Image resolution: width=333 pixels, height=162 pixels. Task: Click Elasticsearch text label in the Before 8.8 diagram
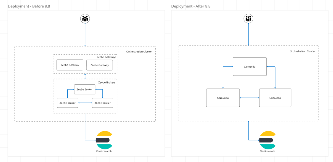pos(104,151)
